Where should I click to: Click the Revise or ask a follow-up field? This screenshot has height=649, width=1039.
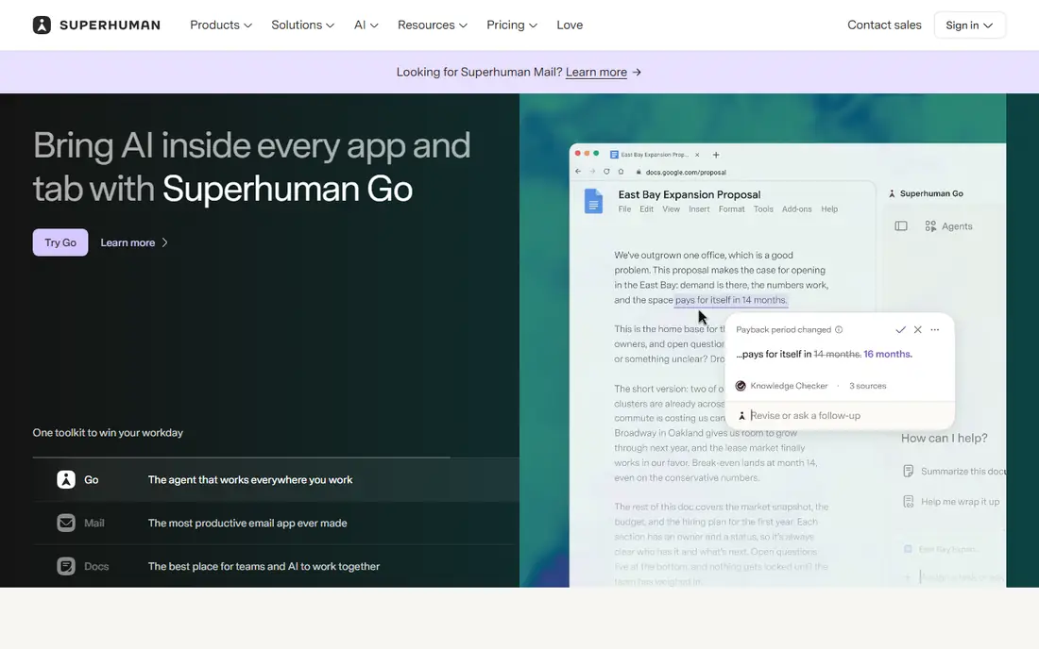840,415
